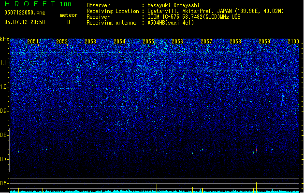Click the 2052 time marker
The height and width of the screenshot is (193, 304).
62,41
